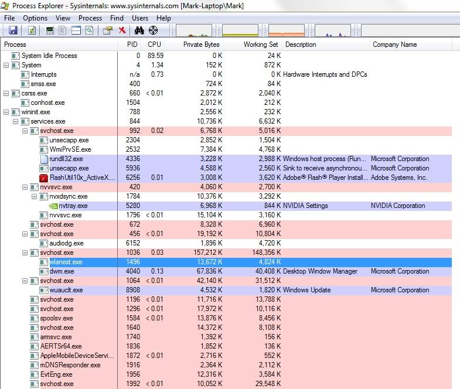
Task: Sort by the CPU column header
Action: point(153,45)
